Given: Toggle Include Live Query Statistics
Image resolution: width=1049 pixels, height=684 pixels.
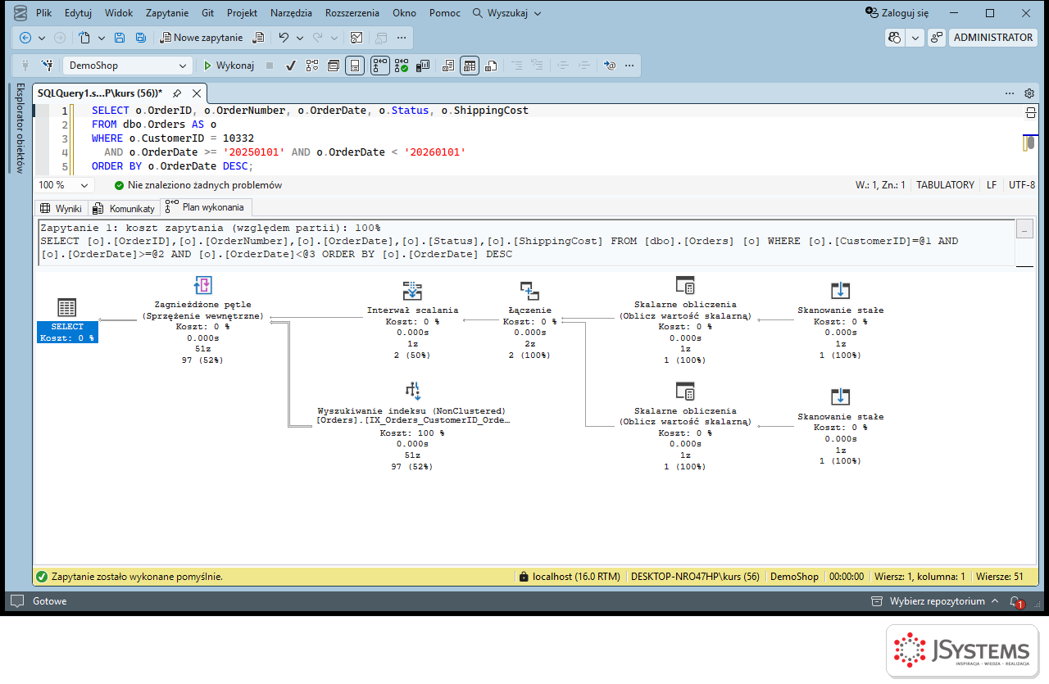Looking at the screenshot, I should point(402,66).
